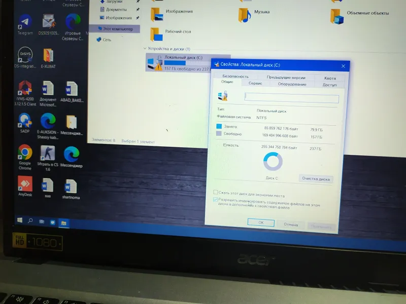
Task: Launch Google Chrome from the desktop
Action: tap(25, 157)
